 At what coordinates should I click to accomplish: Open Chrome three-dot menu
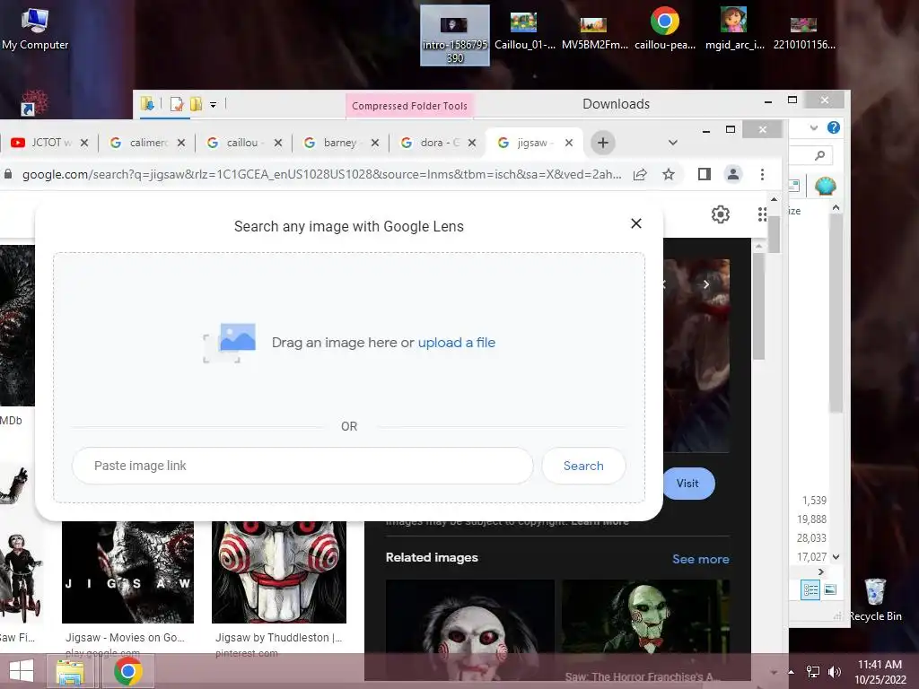[762, 174]
